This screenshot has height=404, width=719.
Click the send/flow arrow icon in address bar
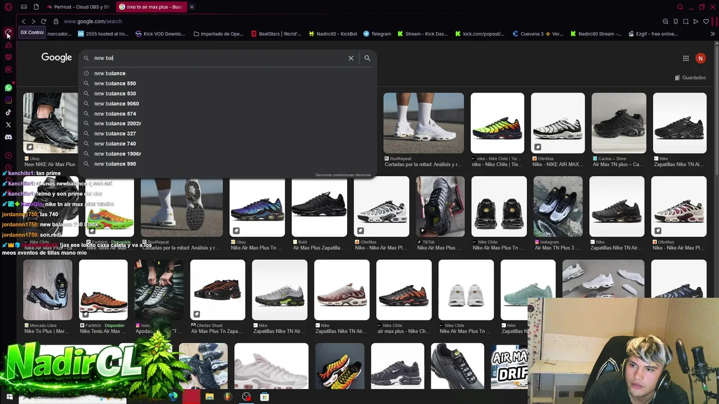pos(695,21)
